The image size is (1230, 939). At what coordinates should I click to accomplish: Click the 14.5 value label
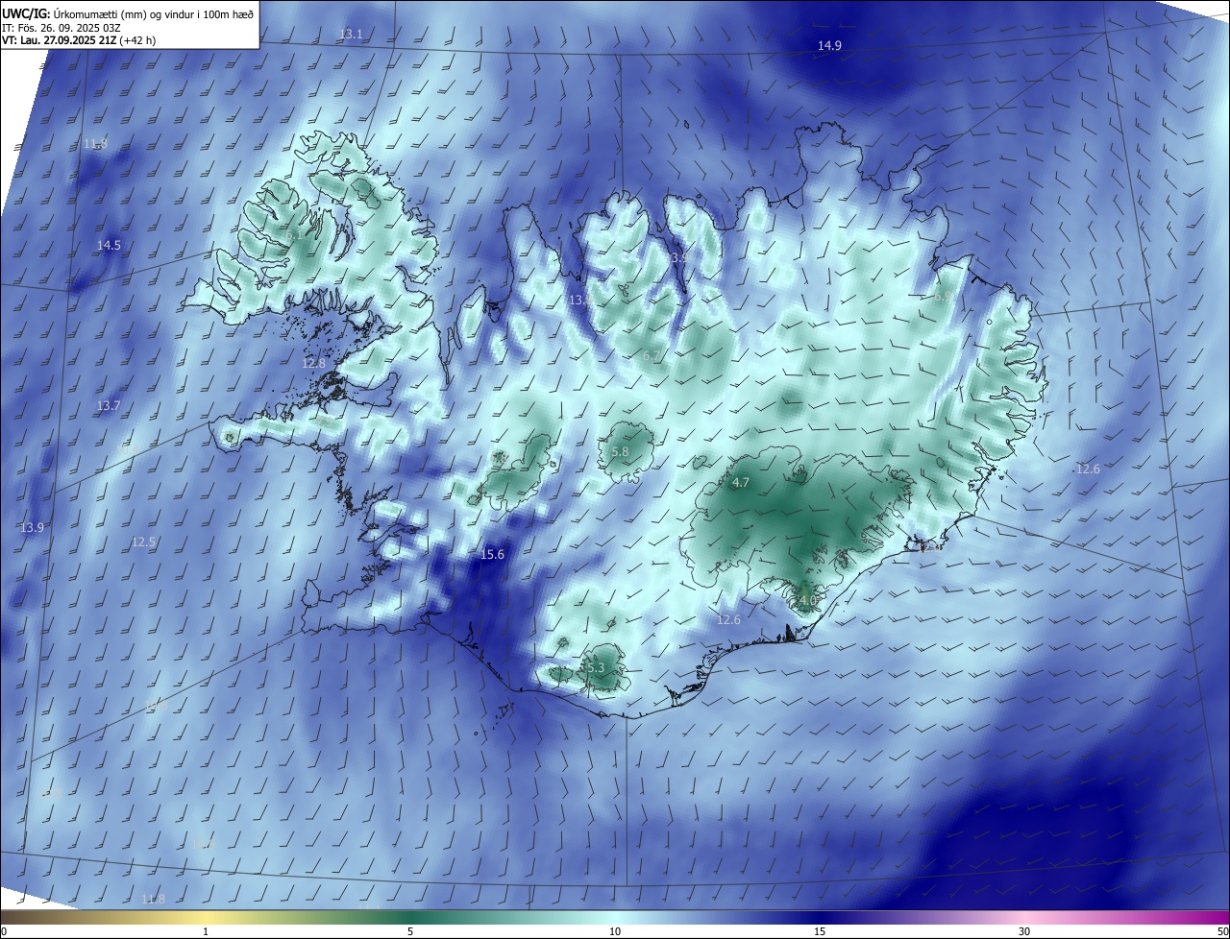[109, 246]
